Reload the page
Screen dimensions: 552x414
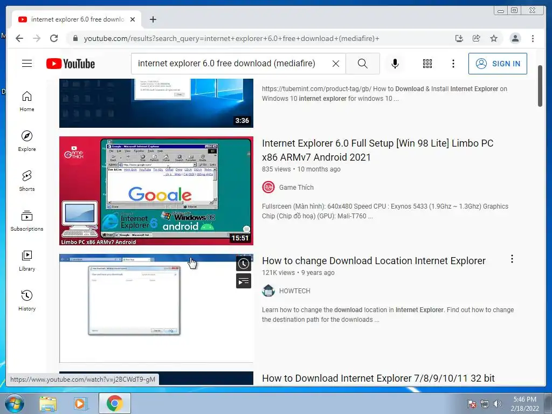point(54,38)
